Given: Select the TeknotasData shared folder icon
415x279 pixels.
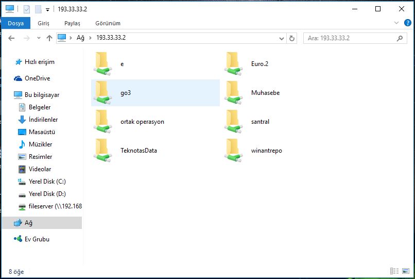Looking at the screenshot, I should pos(103,150).
